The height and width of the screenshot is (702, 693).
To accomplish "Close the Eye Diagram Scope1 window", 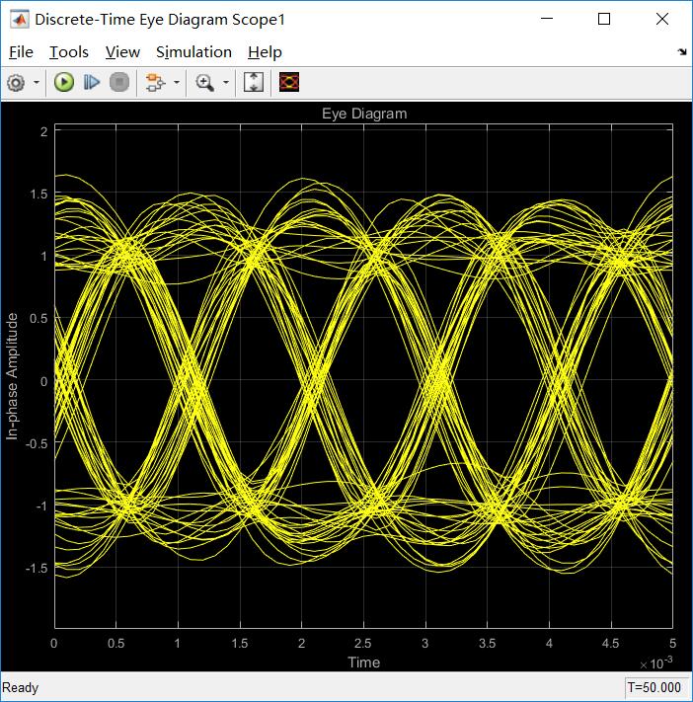I will (662, 19).
